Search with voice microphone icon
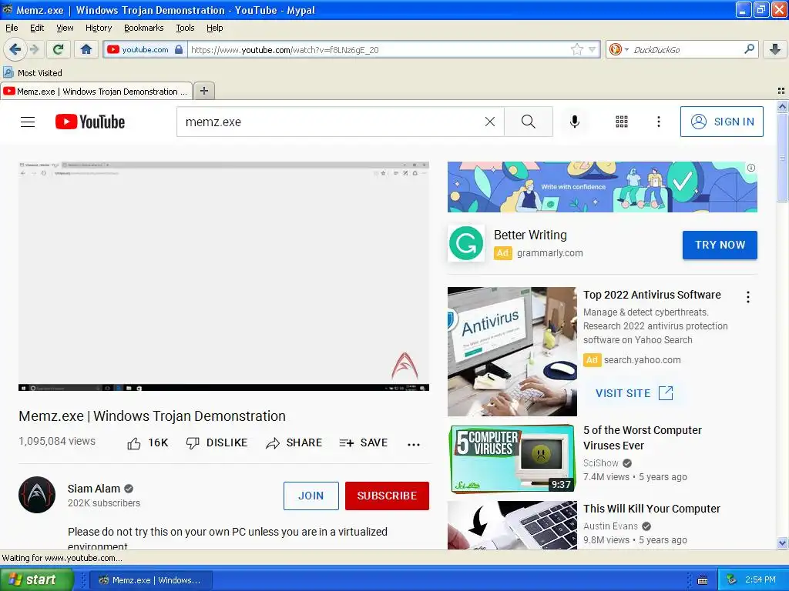789x591 pixels. [575, 122]
